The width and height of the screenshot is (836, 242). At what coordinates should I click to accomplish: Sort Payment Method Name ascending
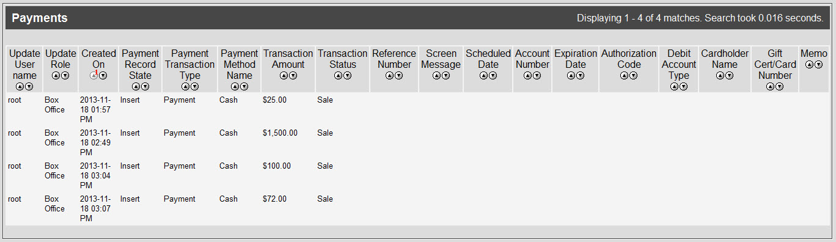pos(235,87)
